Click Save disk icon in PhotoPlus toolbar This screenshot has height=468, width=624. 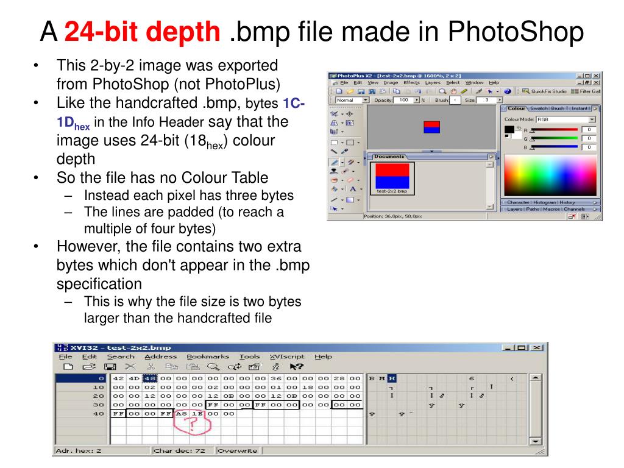(361, 91)
